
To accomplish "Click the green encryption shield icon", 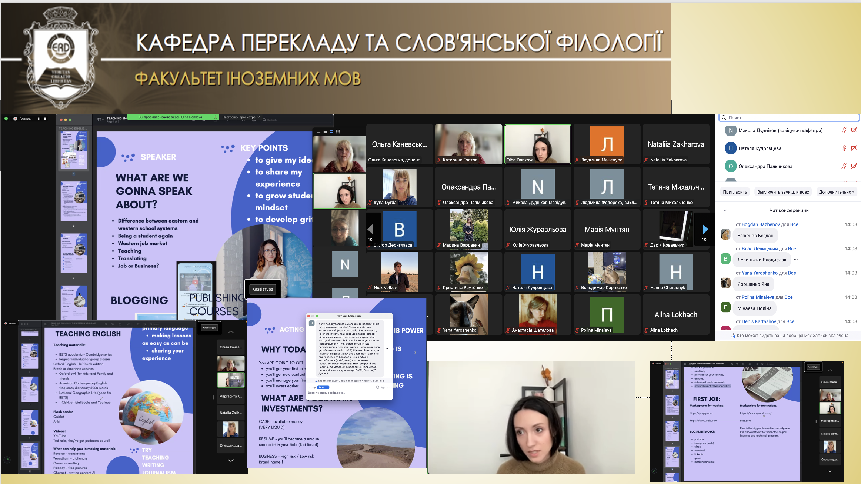I will coord(6,119).
